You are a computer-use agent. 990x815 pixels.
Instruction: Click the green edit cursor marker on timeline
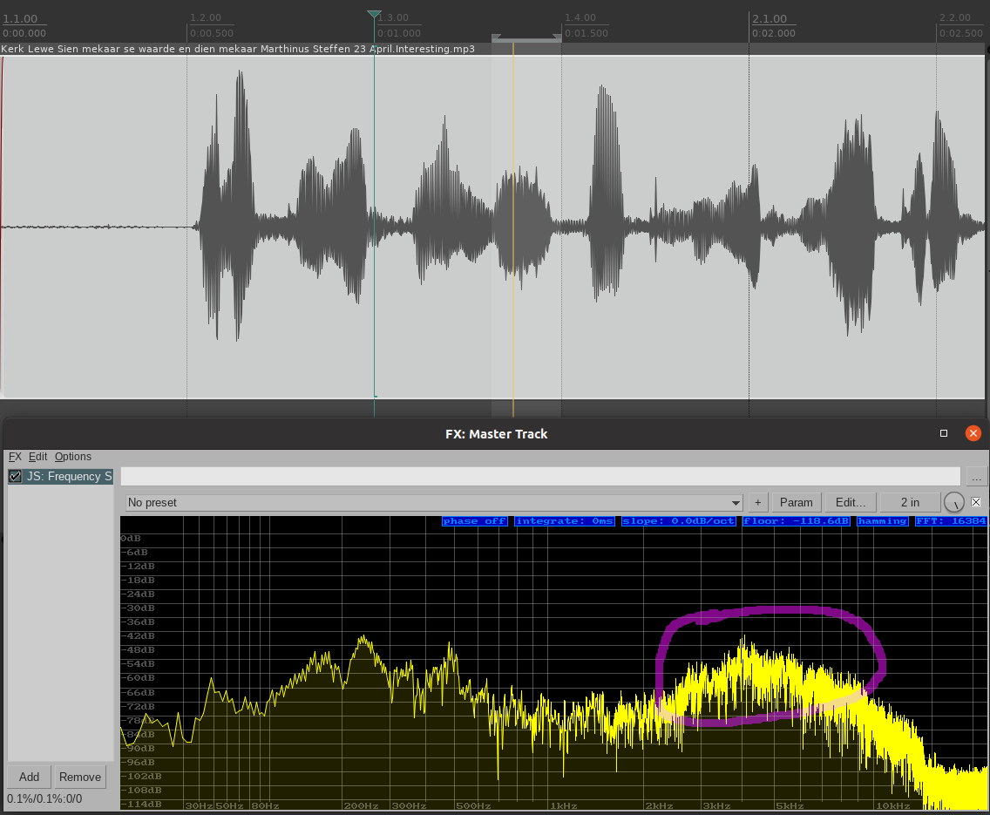[374, 15]
